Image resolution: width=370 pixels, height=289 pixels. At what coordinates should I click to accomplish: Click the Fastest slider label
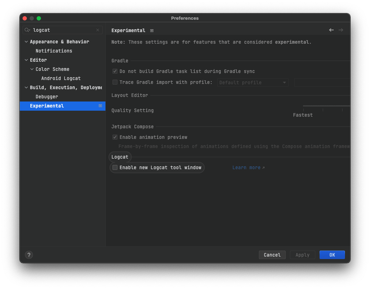click(x=303, y=115)
